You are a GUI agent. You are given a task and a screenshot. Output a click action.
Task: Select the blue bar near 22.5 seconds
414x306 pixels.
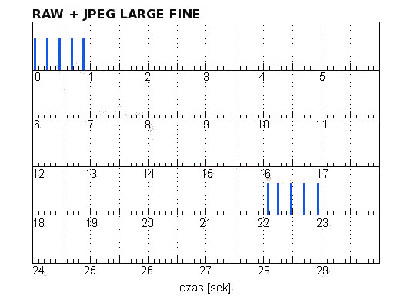tap(291, 198)
